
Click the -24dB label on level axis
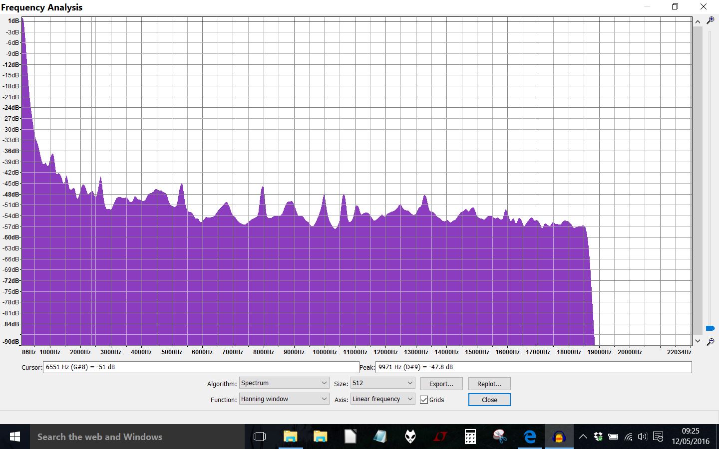pos(11,108)
